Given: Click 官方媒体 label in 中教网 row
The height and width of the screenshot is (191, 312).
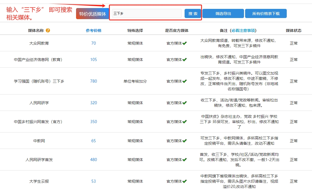Looking at the screenshot, I should (174, 141).
